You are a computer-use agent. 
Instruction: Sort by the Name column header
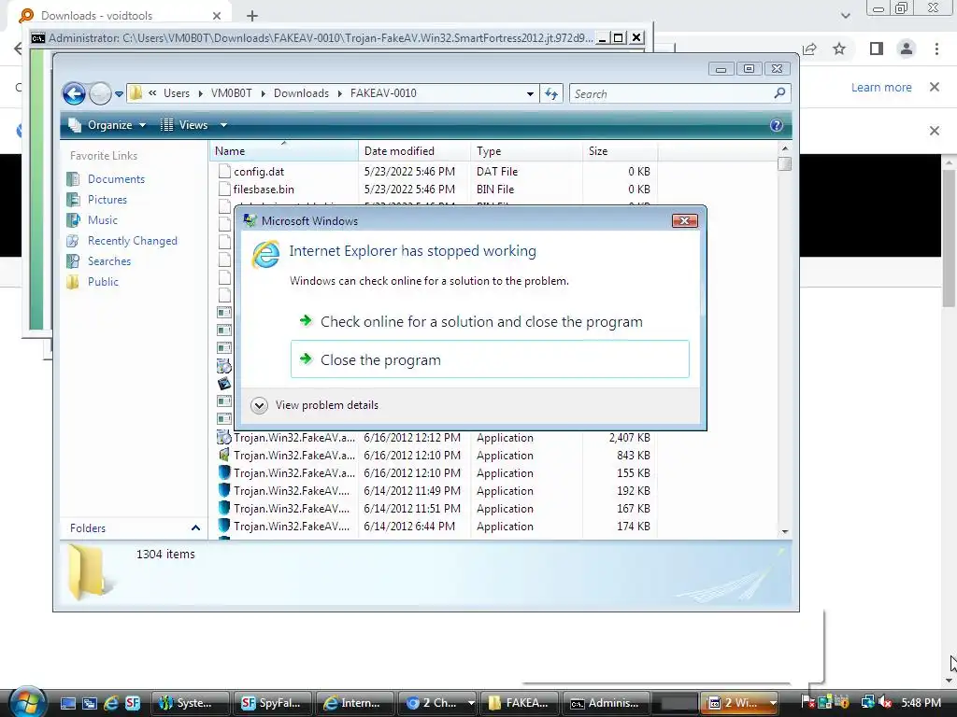(284, 151)
